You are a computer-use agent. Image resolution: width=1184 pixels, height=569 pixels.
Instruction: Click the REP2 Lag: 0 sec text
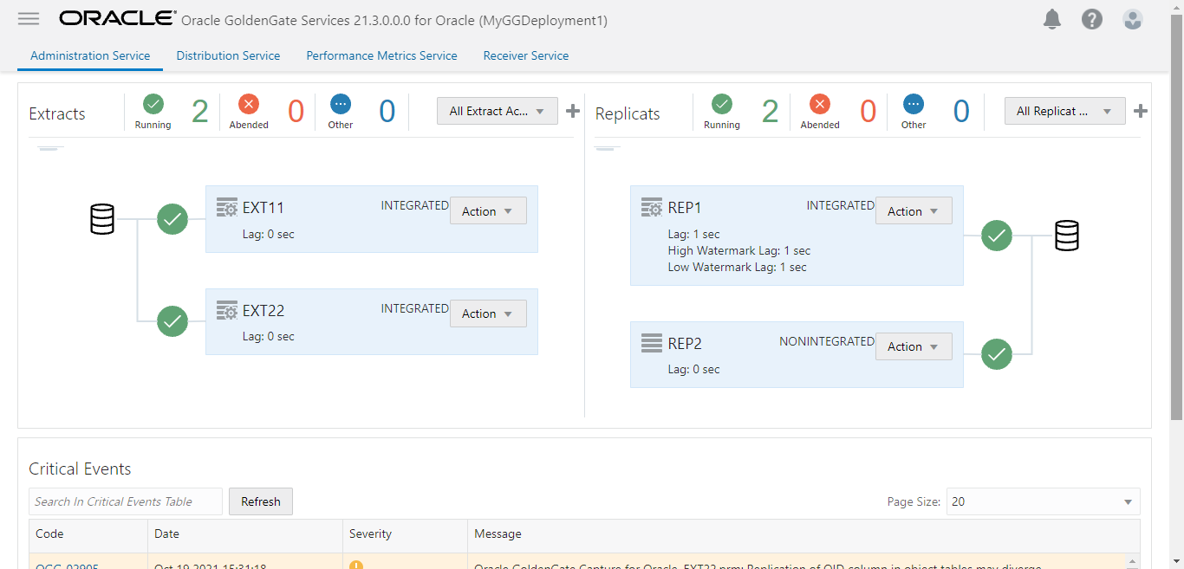(x=694, y=369)
